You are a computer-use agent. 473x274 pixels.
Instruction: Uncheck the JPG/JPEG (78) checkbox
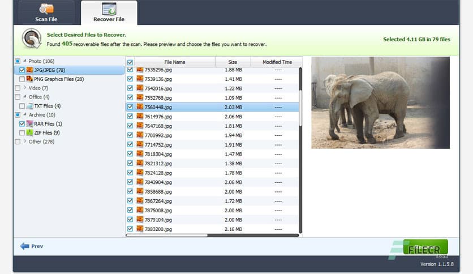pyautogui.click(x=21, y=70)
